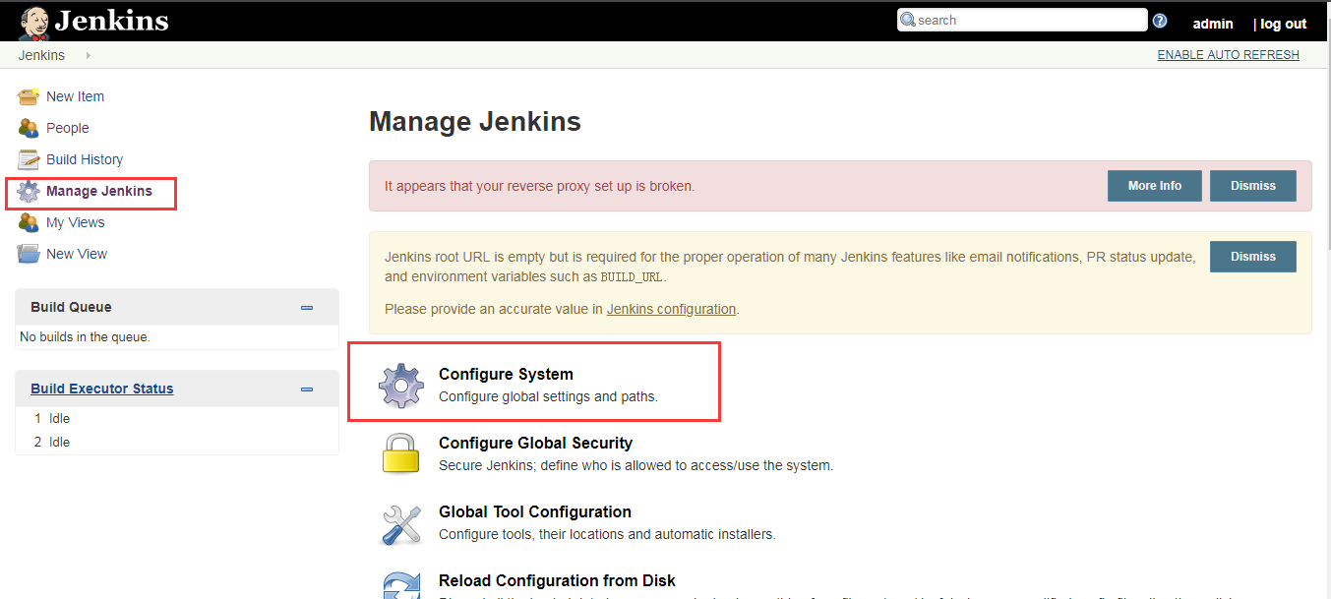
Task: Click the Global Tool Configuration wrench icon
Action: [x=401, y=523]
